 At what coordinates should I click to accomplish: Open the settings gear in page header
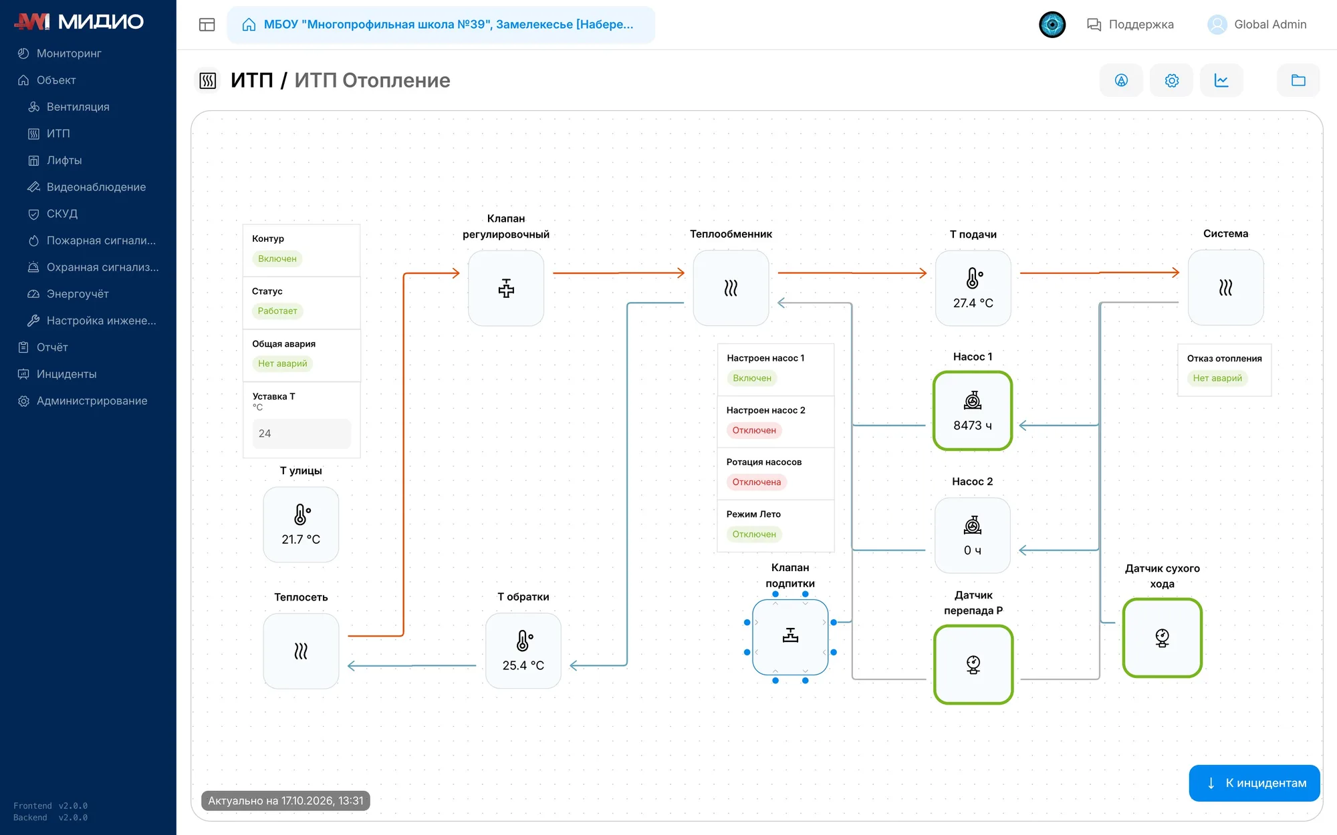[1171, 80]
